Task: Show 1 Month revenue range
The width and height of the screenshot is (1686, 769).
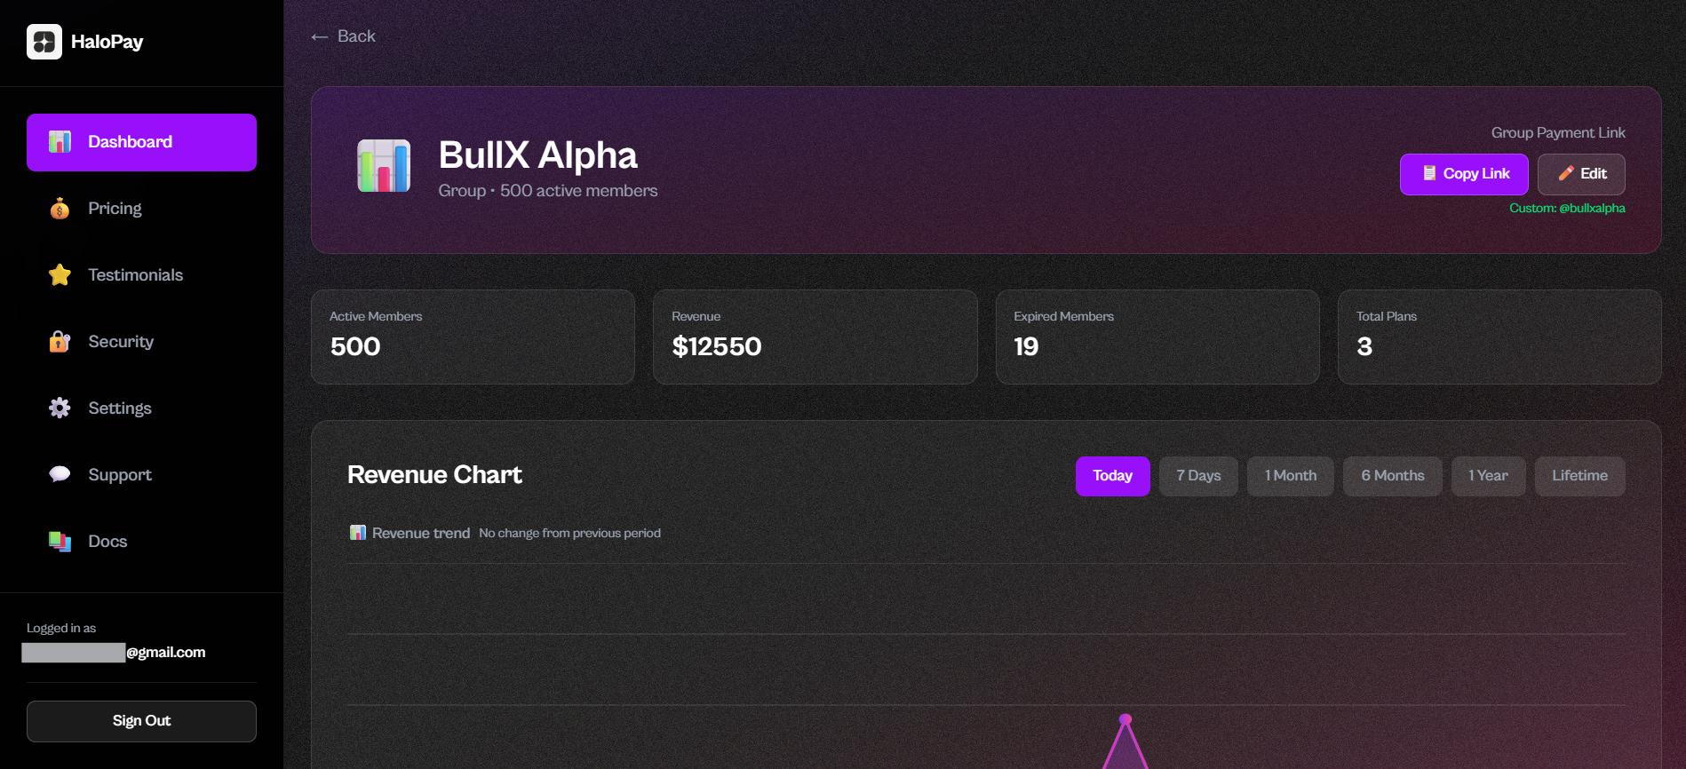Action: [x=1290, y=476]
